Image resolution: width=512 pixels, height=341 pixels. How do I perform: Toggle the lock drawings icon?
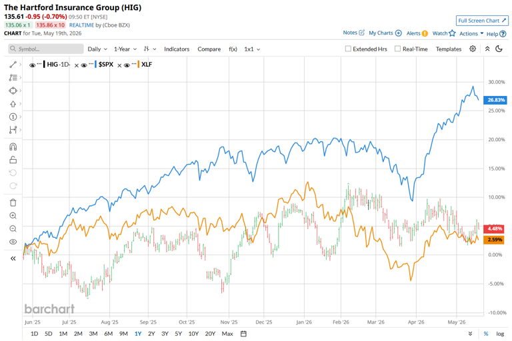point(13,160)
